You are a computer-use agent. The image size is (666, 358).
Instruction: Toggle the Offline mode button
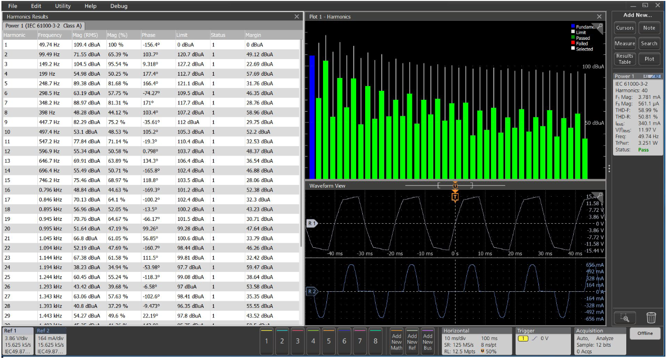click(x=645, y=333)
